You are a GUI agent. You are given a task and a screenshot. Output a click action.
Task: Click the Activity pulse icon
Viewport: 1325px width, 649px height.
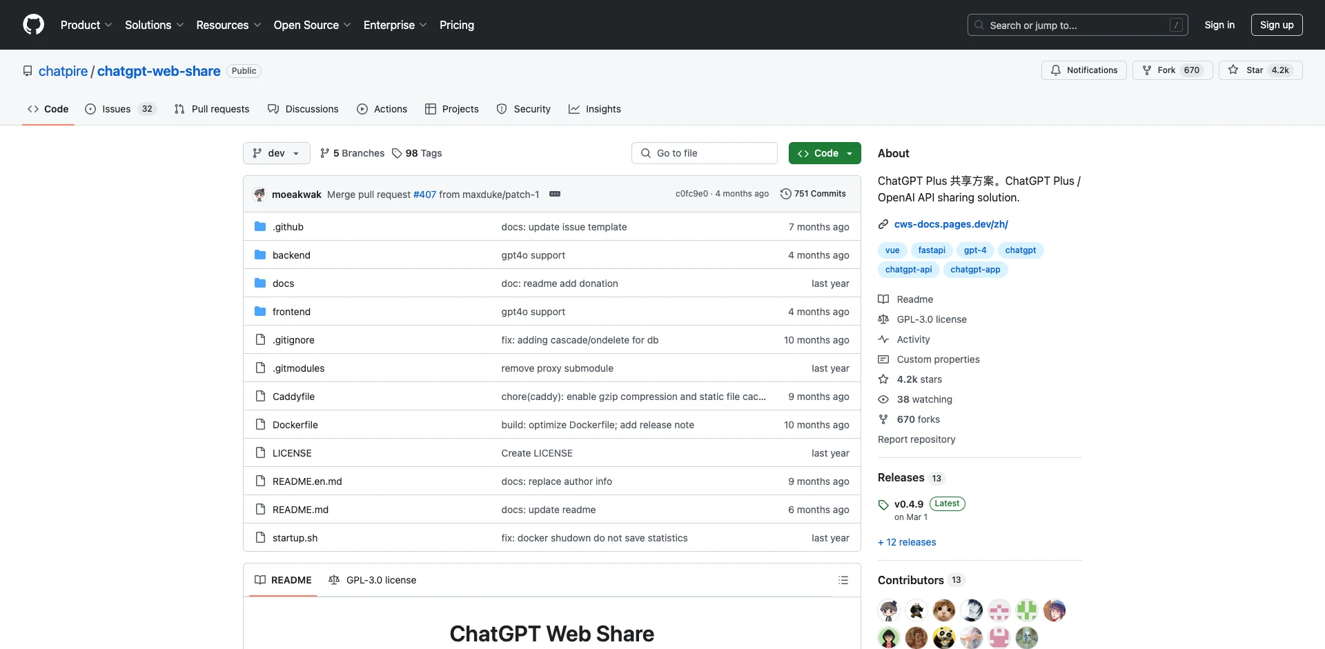(x=883, y=339)
